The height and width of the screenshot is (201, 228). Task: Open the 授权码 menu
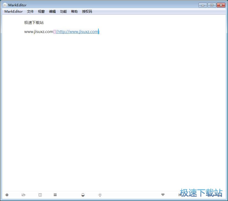87,12
